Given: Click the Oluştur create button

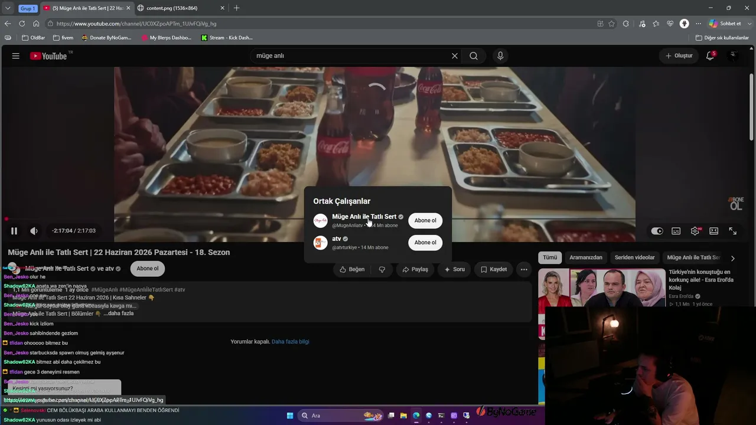Looking at the screenshot, I should point(679,56).
